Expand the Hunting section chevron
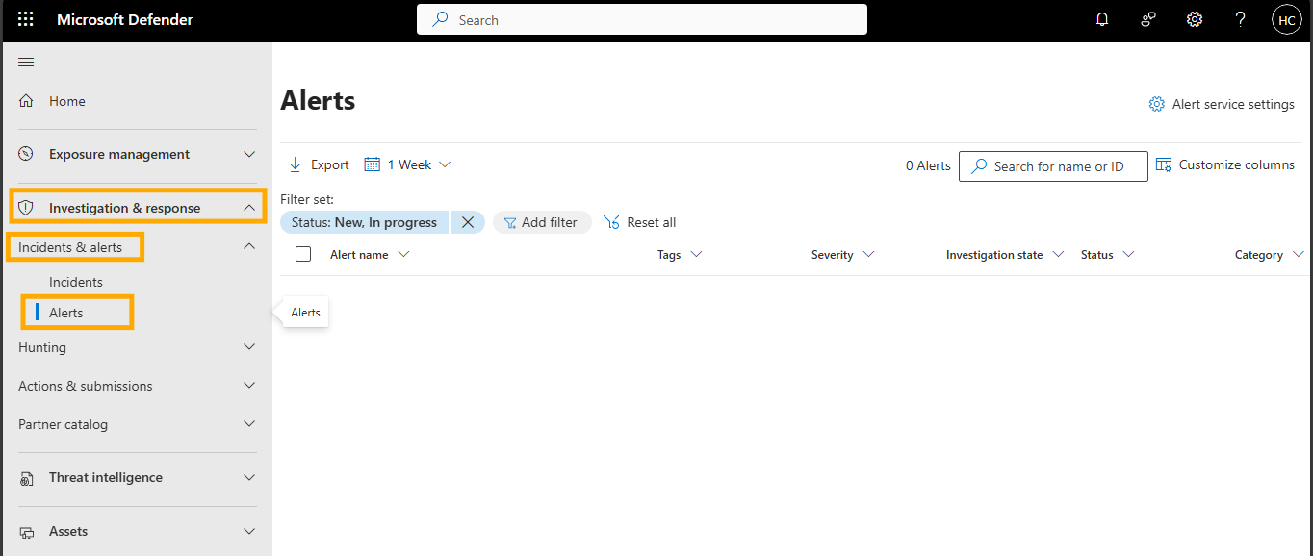1313x556 pixels. coord(249,347)
